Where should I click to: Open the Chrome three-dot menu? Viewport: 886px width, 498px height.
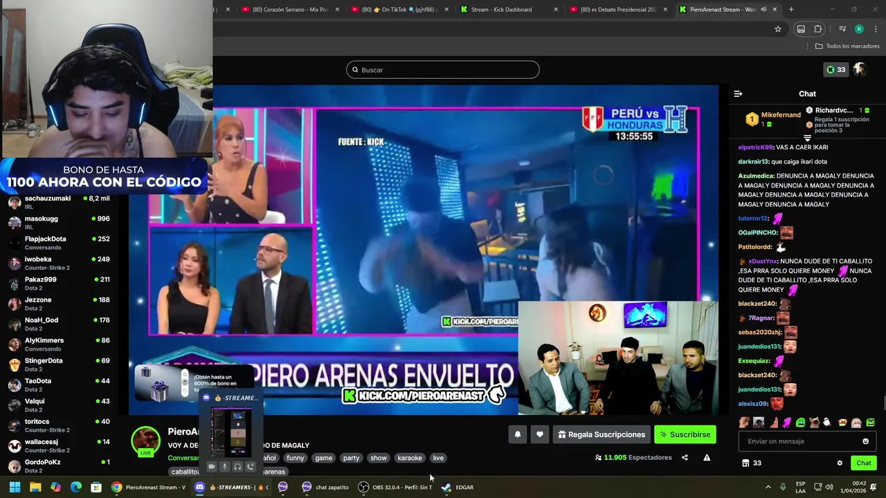click(876, 29)
